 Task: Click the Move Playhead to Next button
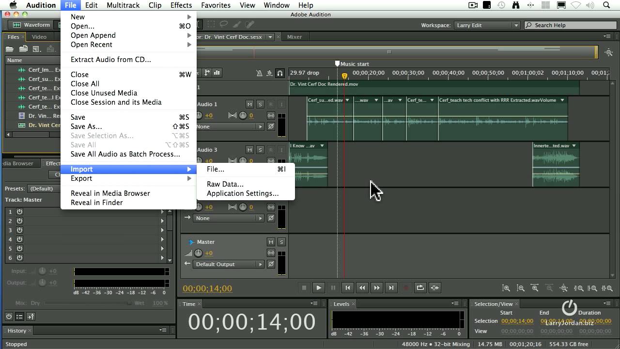click(x=391, y=288)
